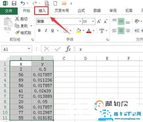Click the Redo arrow icon
Screen dimensions: 143x122
pyautogui.click(x=35, y=3)
